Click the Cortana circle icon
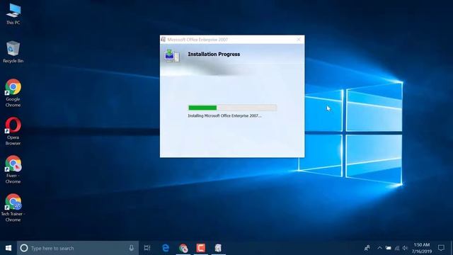453x255 pixels. pos(24,248)
